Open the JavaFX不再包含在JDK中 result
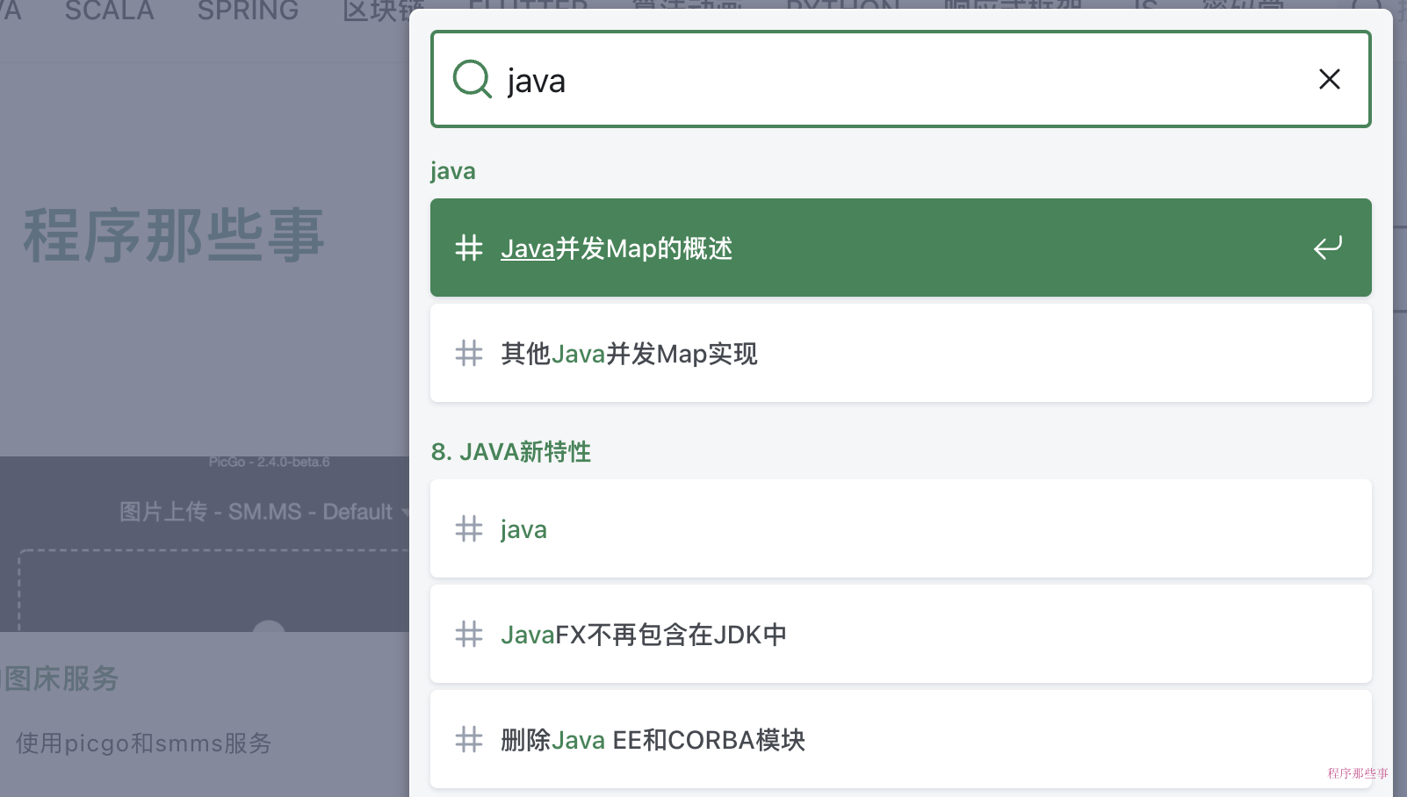Image resolution: width=1407 pixels, height=797 pixels. pyautogui.click(x=643, y=635)
